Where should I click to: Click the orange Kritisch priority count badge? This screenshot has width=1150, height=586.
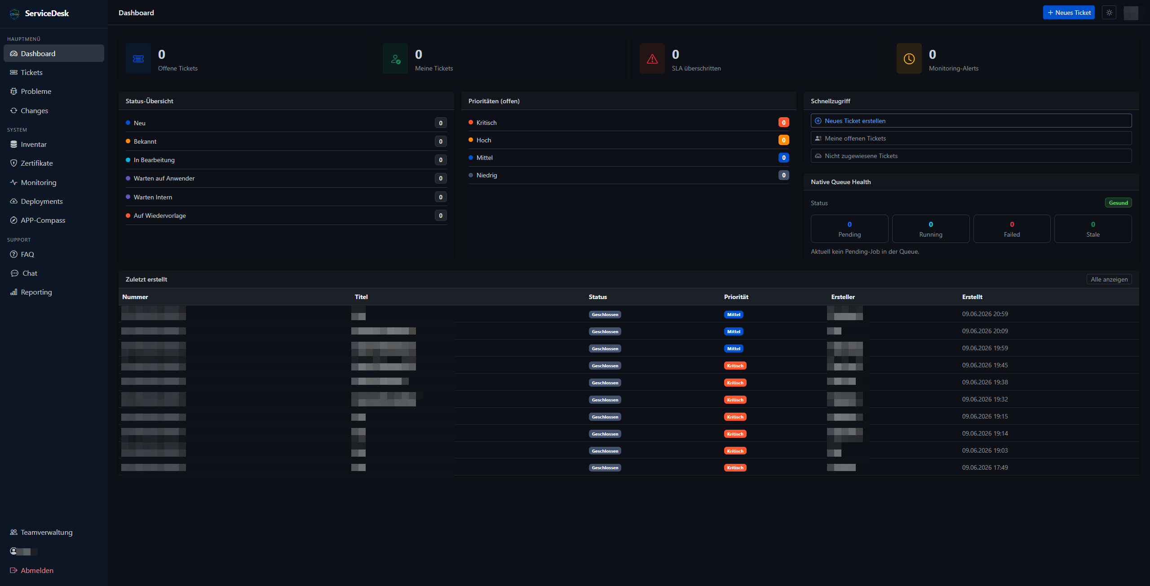click(783, 123)
